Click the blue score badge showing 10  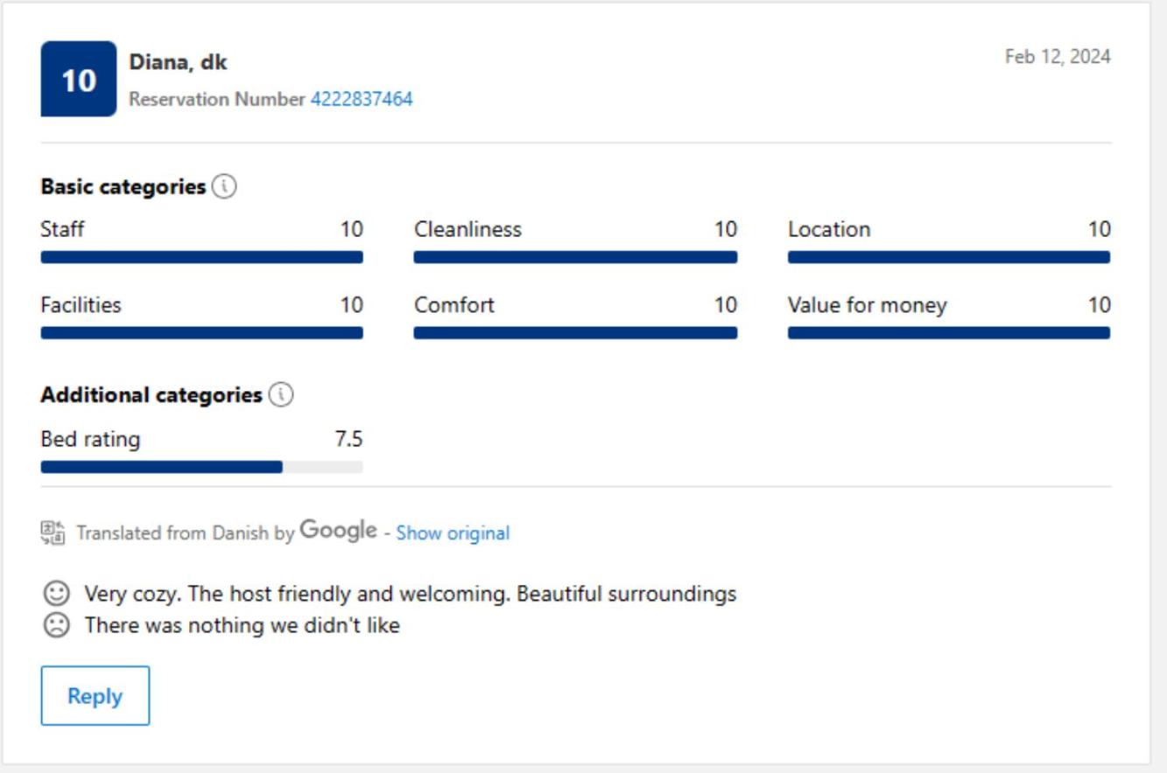[x=79, y=79]
